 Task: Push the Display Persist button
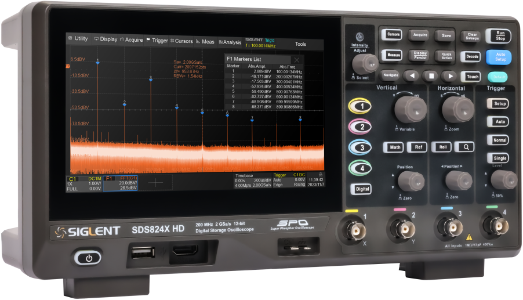[x=420, y=55]
